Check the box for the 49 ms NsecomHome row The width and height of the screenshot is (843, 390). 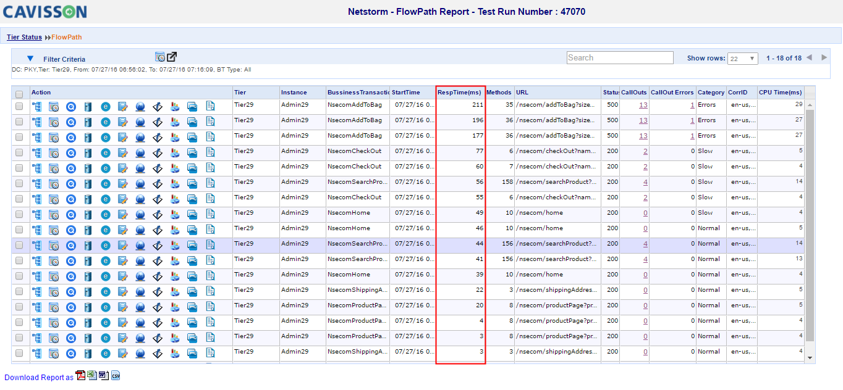[x=19, y=214]
